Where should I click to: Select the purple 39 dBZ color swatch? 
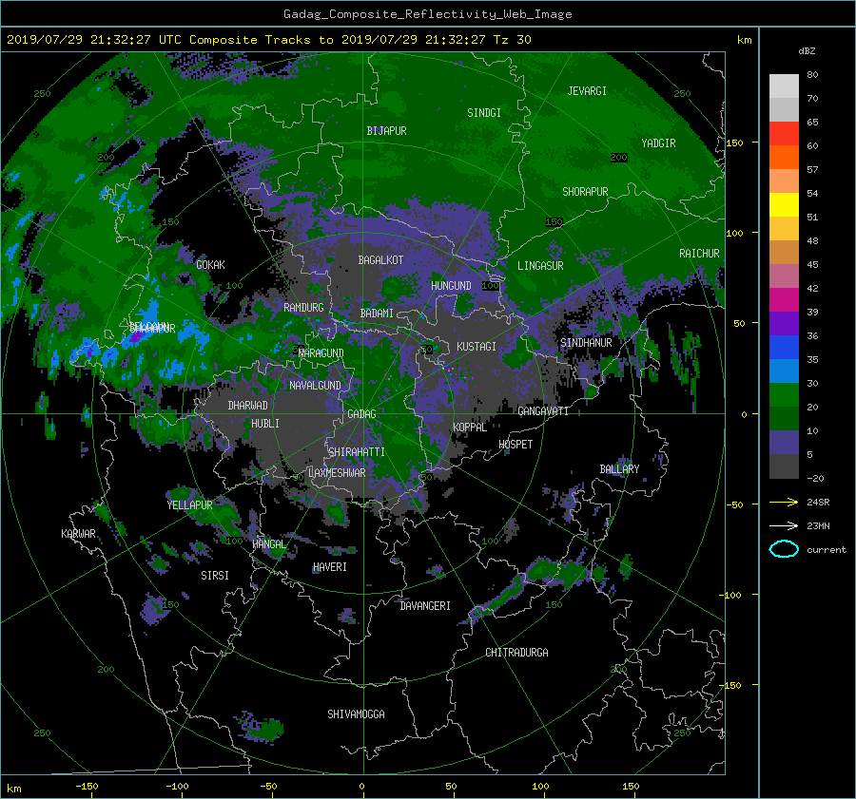[x=784, y=323]
